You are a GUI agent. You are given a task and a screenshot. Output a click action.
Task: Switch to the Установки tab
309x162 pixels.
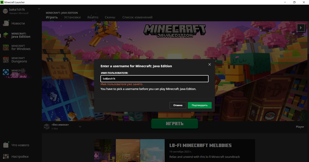coord(72,17)
